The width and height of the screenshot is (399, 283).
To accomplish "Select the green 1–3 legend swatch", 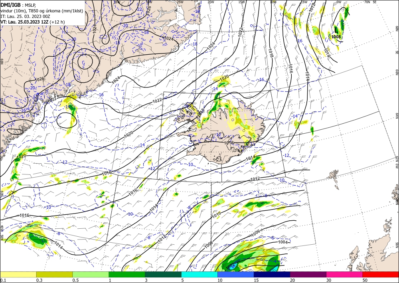I will tap(127, 274).
